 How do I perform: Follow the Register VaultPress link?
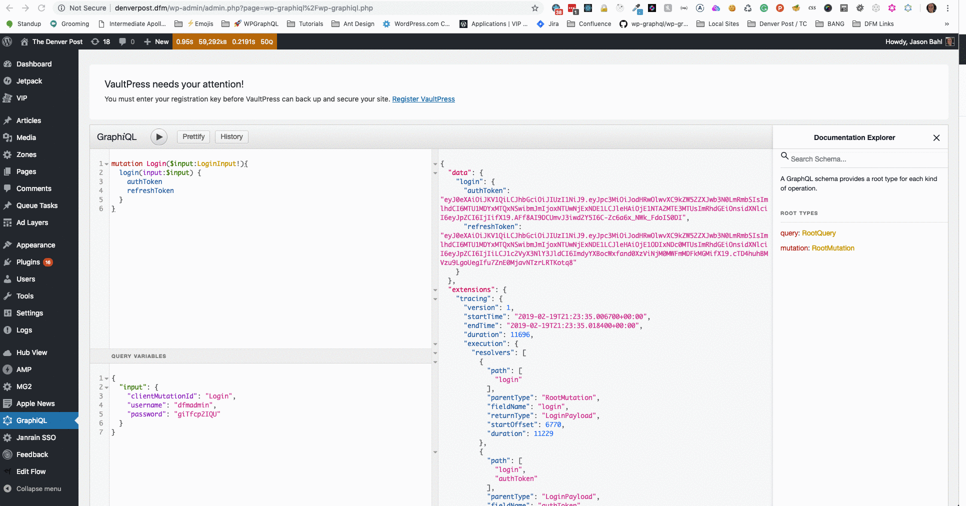[423, 99]
